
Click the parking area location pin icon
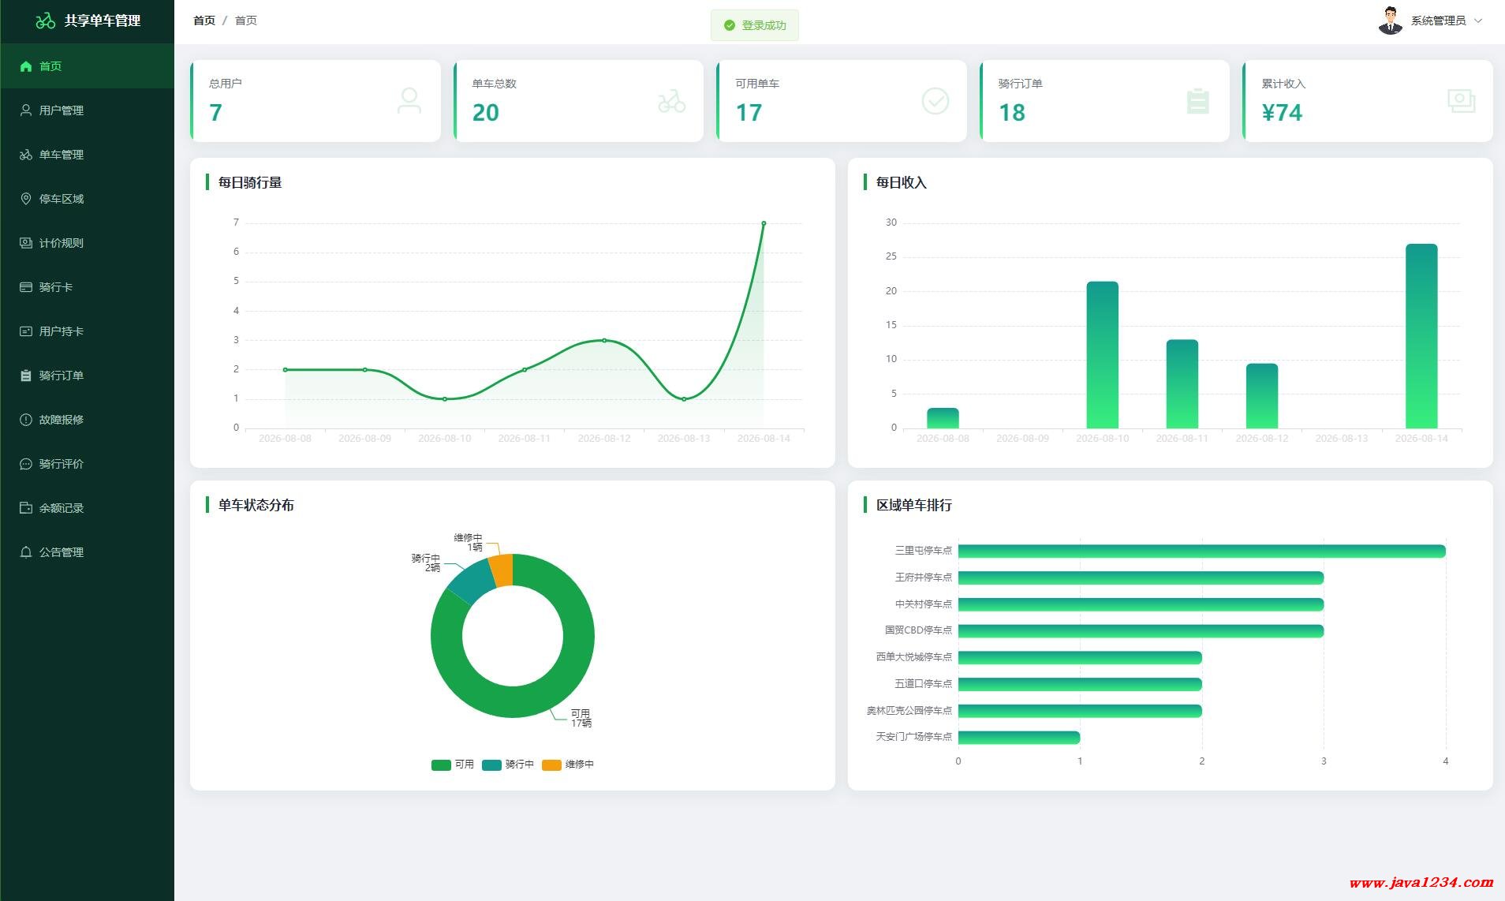(x=26, y=199)
